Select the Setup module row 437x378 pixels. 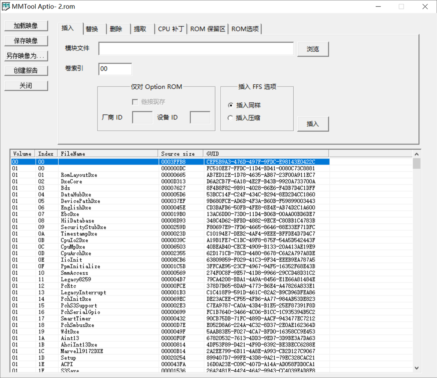(170, 357)
